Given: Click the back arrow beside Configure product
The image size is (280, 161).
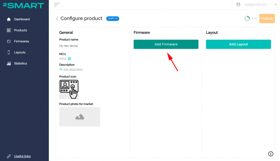Looking at the screenshot, I should pyautogui.click(x=57, y=19).
